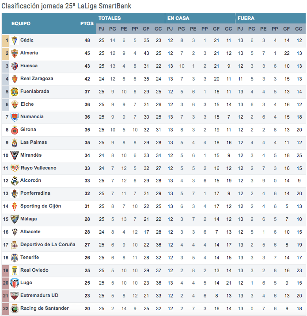Select the TOTALES column group header
Viewport: 307px width, 316px height.
[110, 18]
